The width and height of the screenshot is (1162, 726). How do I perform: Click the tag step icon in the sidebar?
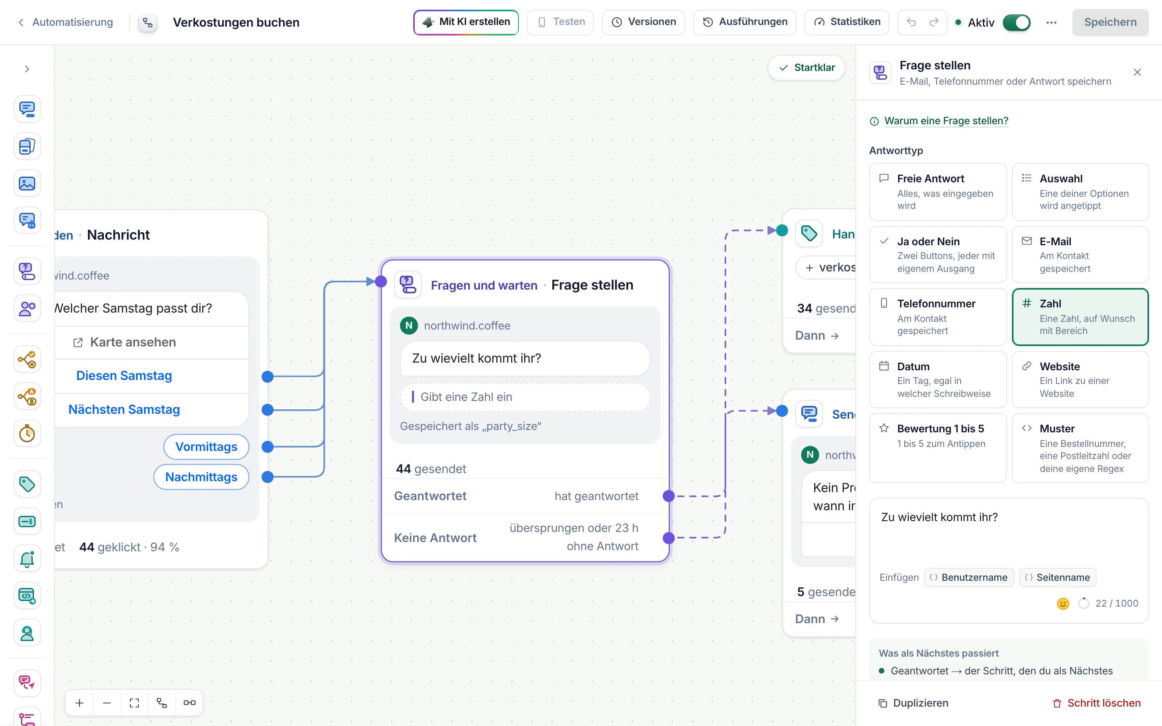pos(27,484)
